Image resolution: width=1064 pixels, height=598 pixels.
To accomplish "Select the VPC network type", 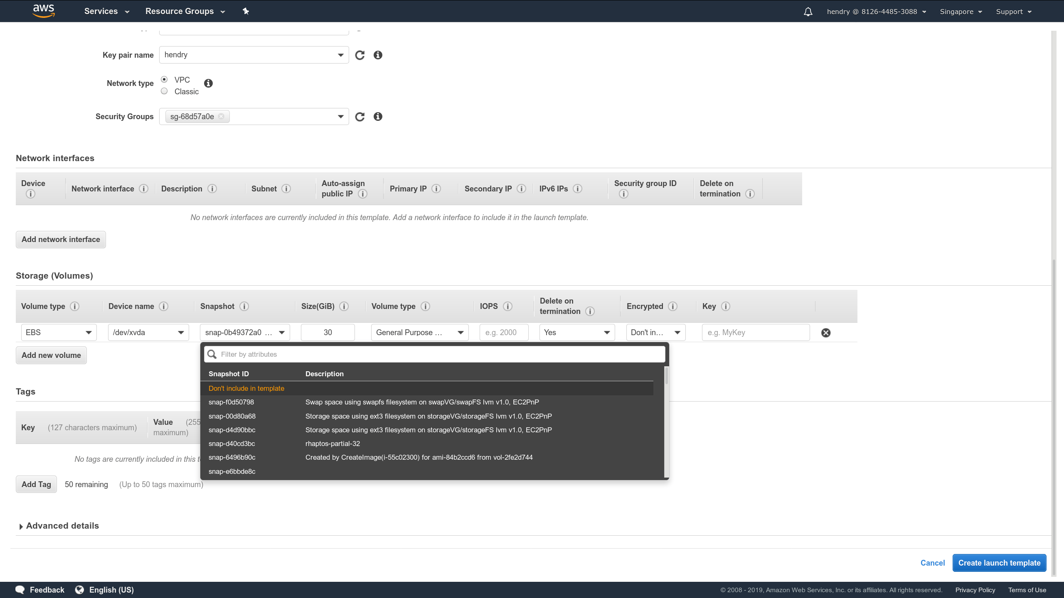I will click(x=164, y=79).
